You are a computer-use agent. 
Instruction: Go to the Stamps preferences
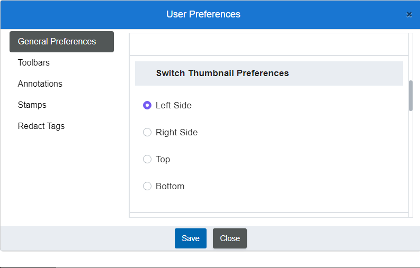tap(32, 105)
